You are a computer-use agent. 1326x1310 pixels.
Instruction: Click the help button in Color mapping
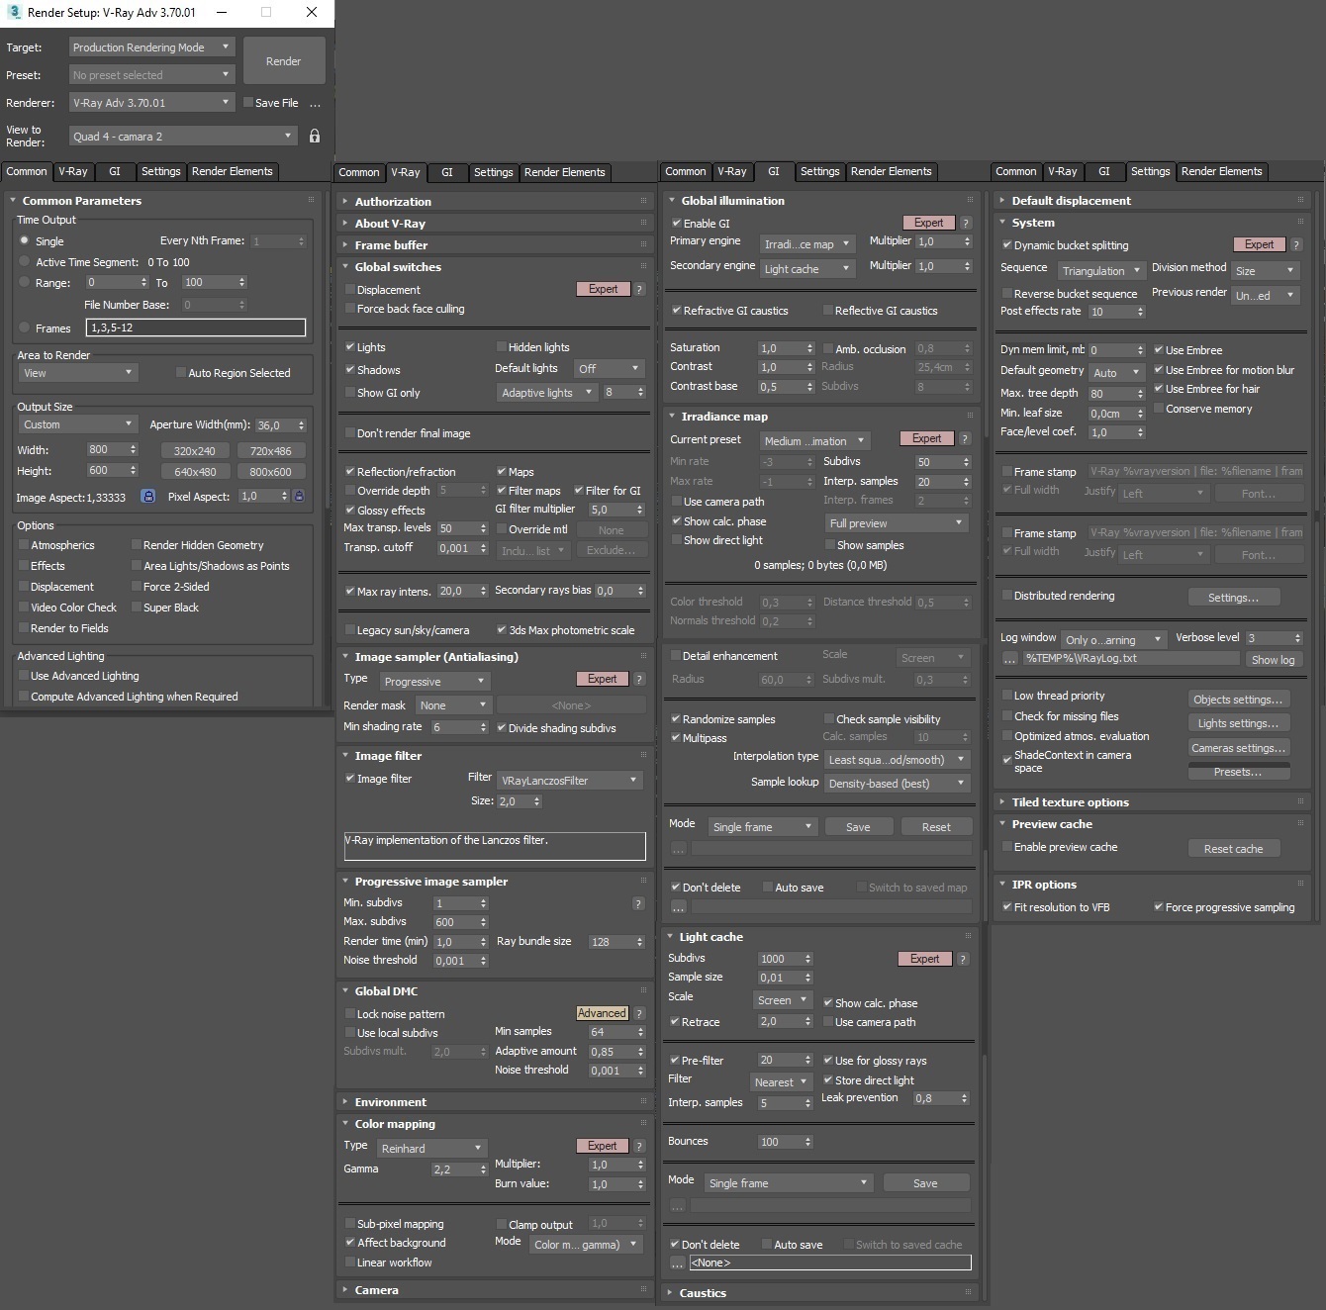(x=639, y=1146)
